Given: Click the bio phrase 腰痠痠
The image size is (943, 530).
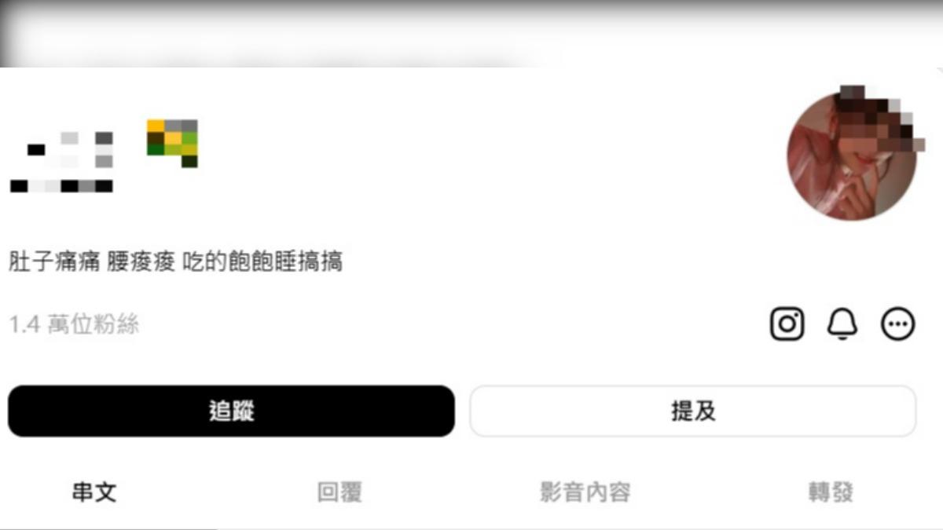Looking at the screenshot, I should [140, 261].
